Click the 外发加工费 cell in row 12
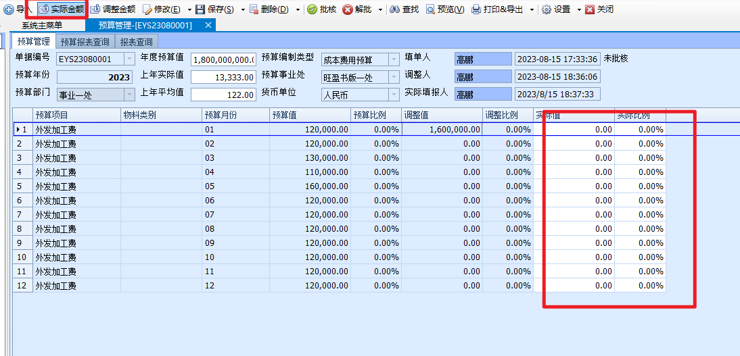The height and width of the screenshot is (356, 740). click(x=77, y=285)
